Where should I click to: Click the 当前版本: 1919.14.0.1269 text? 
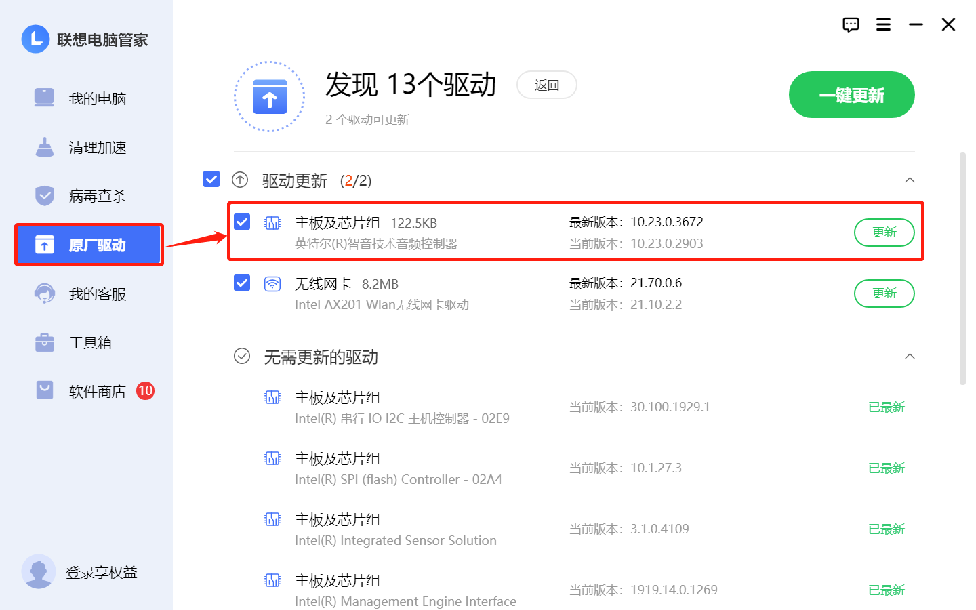coord(643,590)
